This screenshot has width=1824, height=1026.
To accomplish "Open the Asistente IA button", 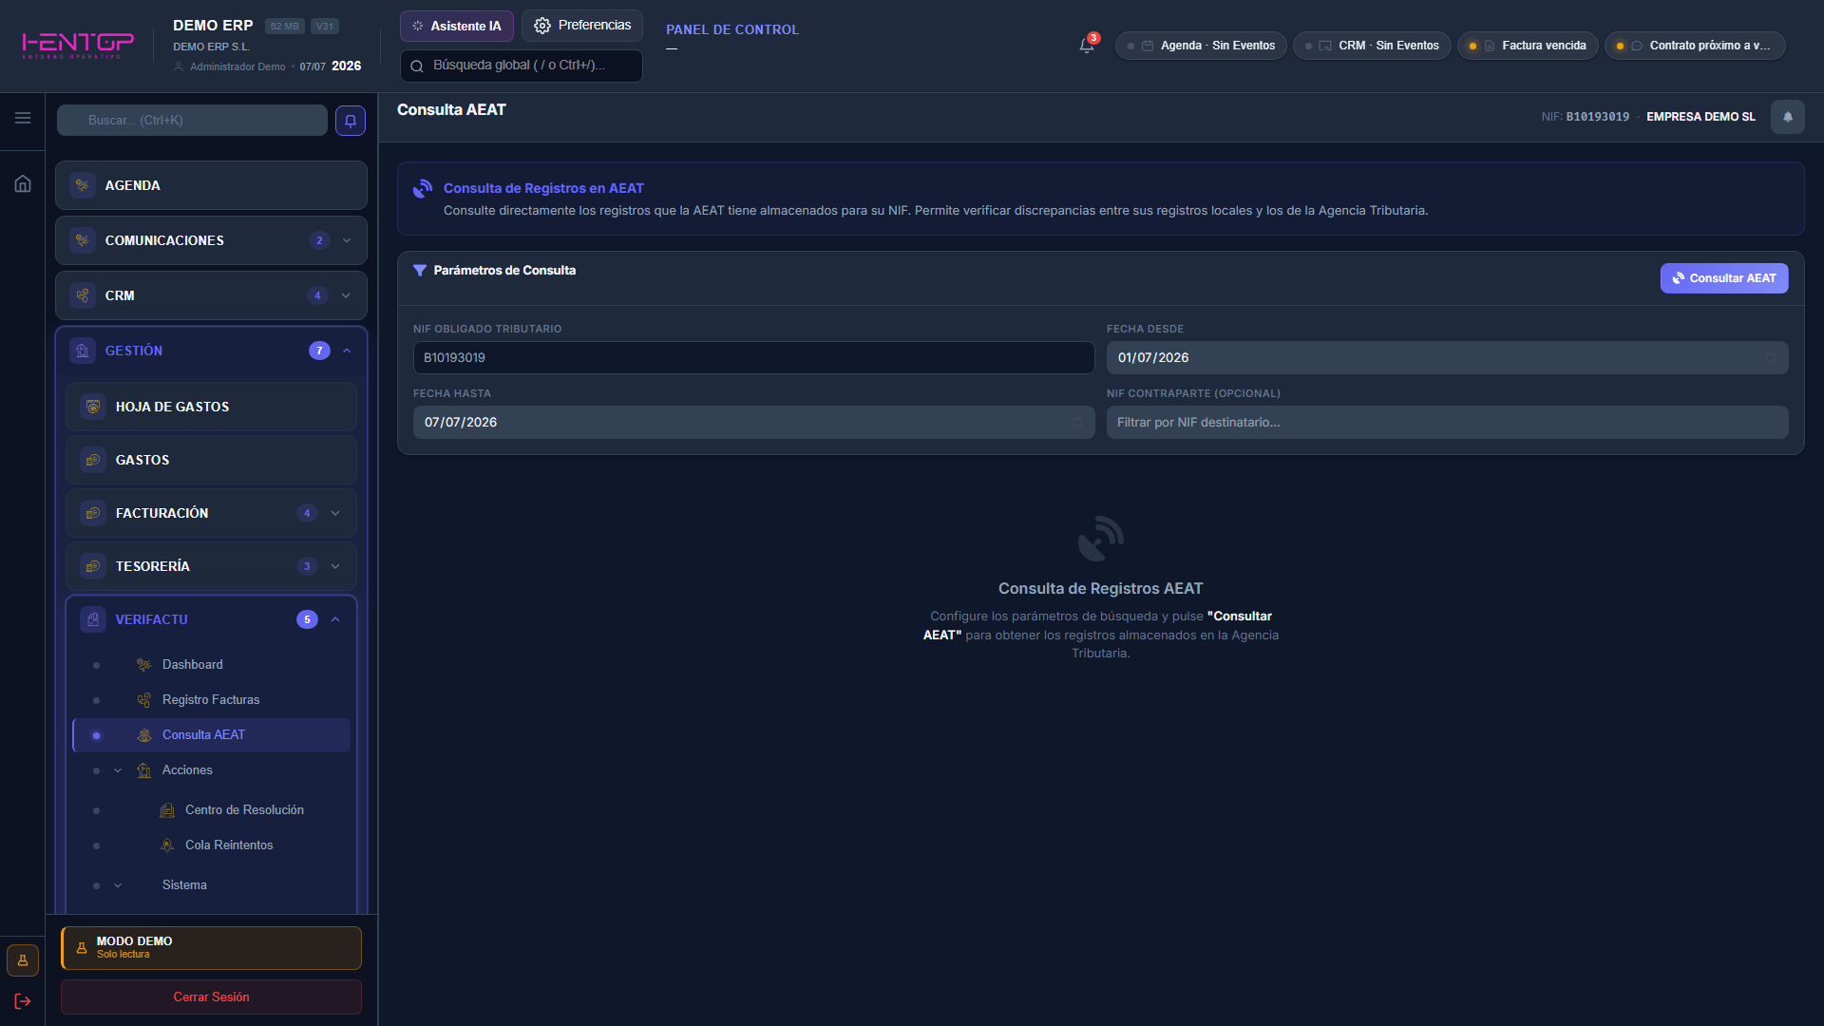I will coord(457,26).
